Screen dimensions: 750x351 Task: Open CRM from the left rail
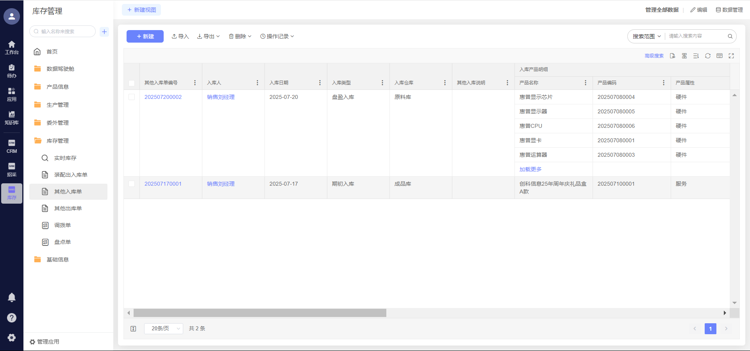tap(12, 146)
